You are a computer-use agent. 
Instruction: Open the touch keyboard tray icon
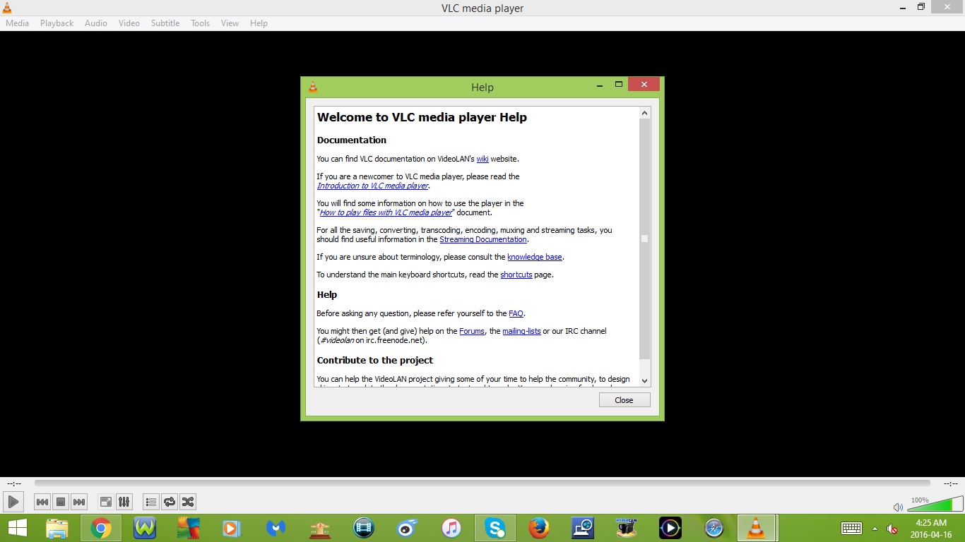pos(851,528)
